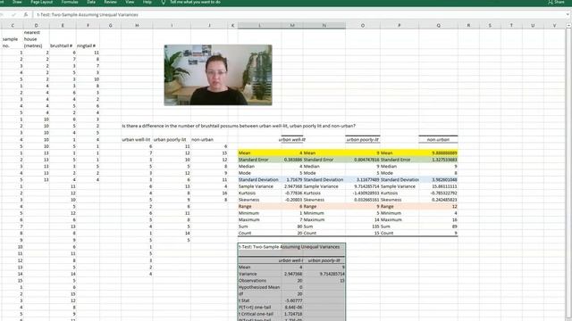The image size is (572, 321).
Task: Focus the Tell me what you want to do box
Action: pos(195,2)
